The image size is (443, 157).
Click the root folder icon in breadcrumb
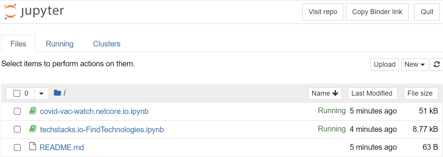(57, 93)
